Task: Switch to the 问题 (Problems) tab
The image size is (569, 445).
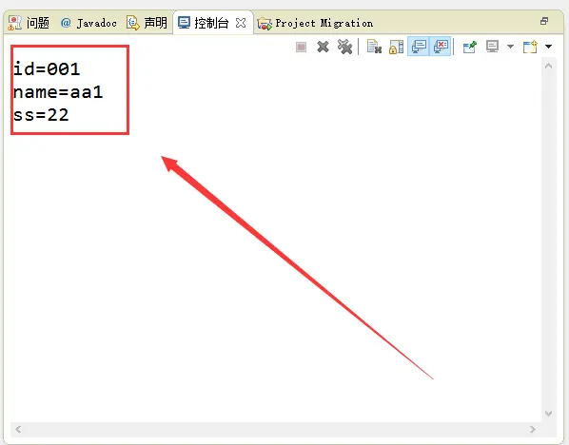Action: click(29, 23)
